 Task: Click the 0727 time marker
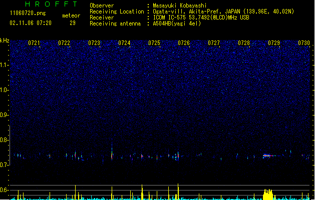click(x=214, y=43)
